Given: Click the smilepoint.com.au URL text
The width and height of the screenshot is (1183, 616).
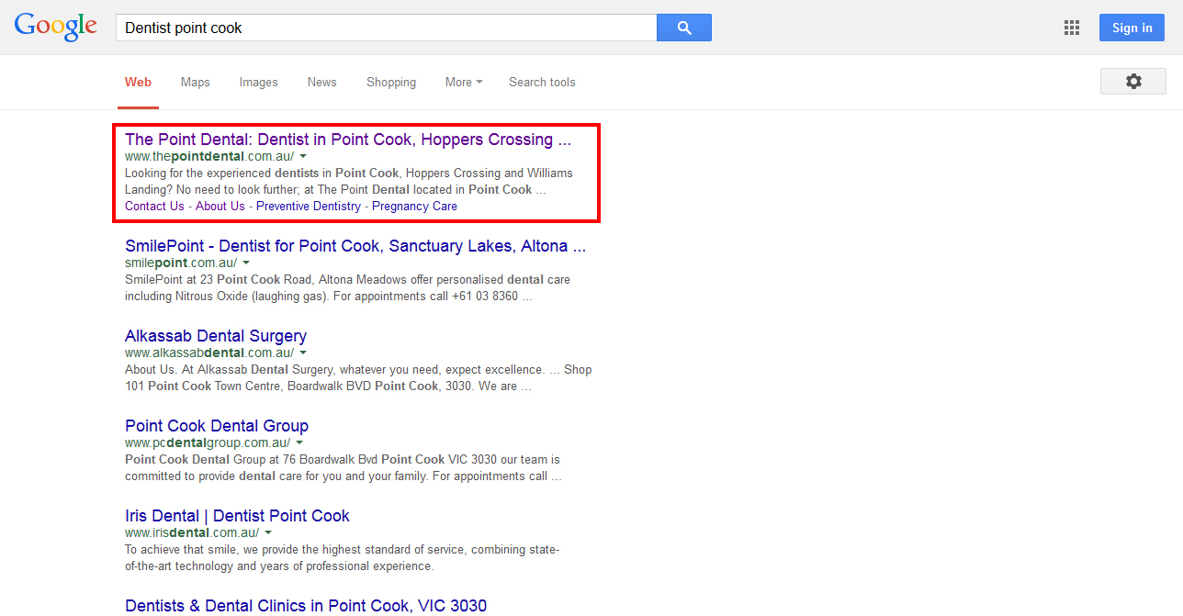Looking at the screenshot, I should [x=181, y=263].
